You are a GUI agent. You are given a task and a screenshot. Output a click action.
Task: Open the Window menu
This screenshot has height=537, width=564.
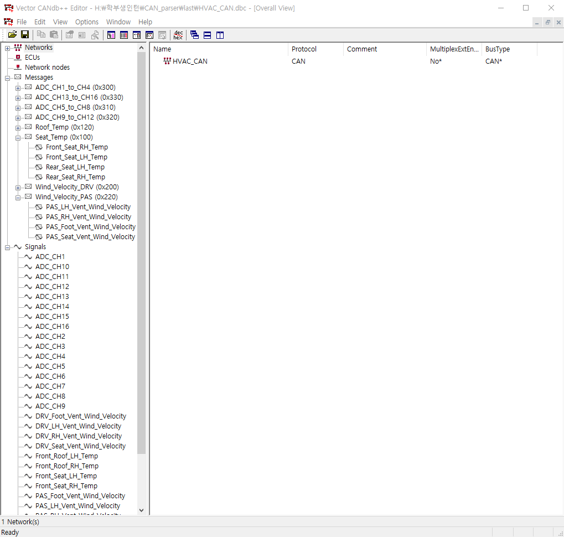coord(118,22)
